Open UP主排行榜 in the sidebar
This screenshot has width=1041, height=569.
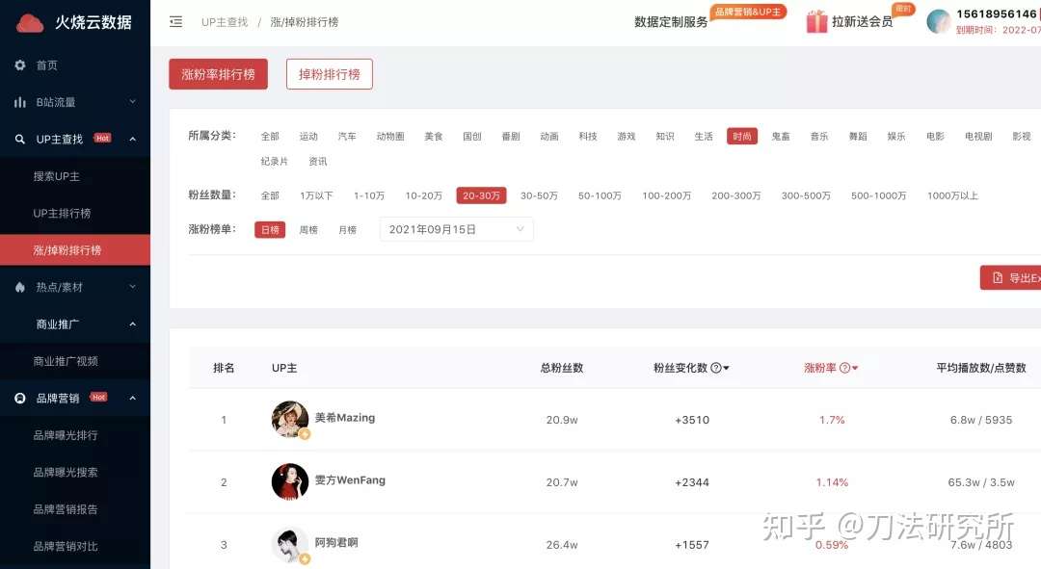(x=62, y=214)
